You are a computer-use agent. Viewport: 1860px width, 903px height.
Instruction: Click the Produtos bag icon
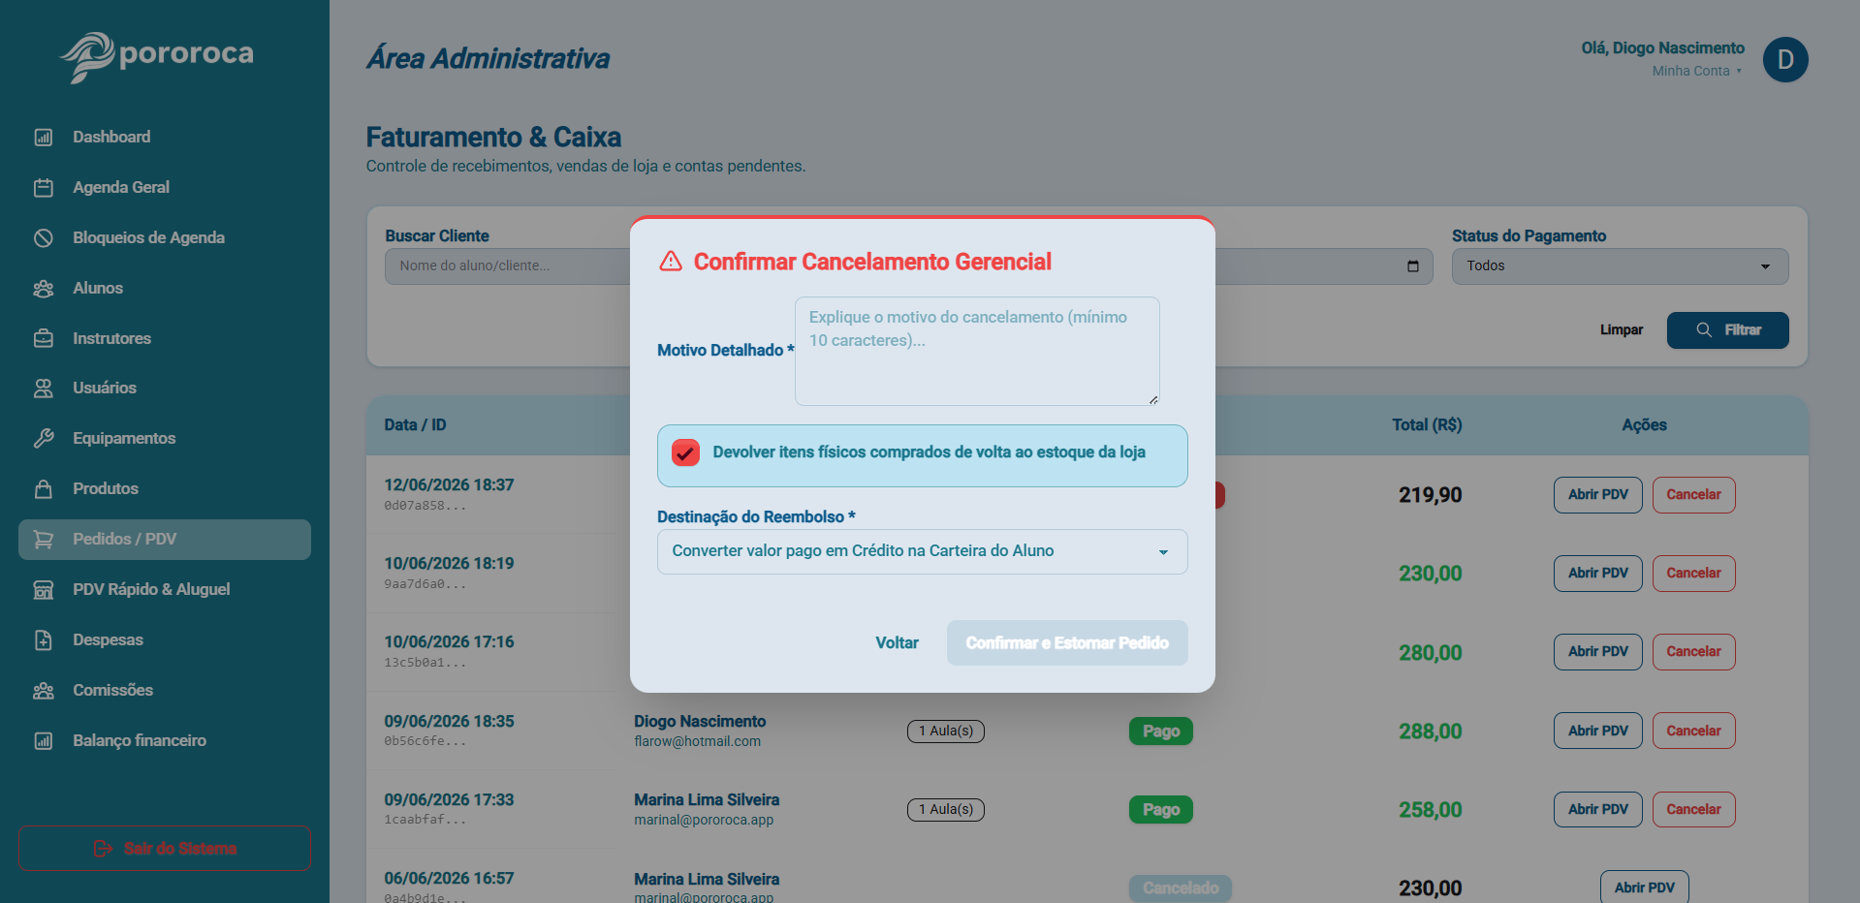[x=44, y=489]
